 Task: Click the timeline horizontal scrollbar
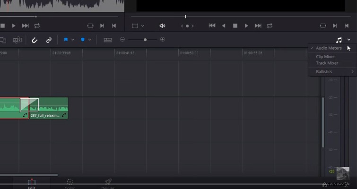point(29,175)
